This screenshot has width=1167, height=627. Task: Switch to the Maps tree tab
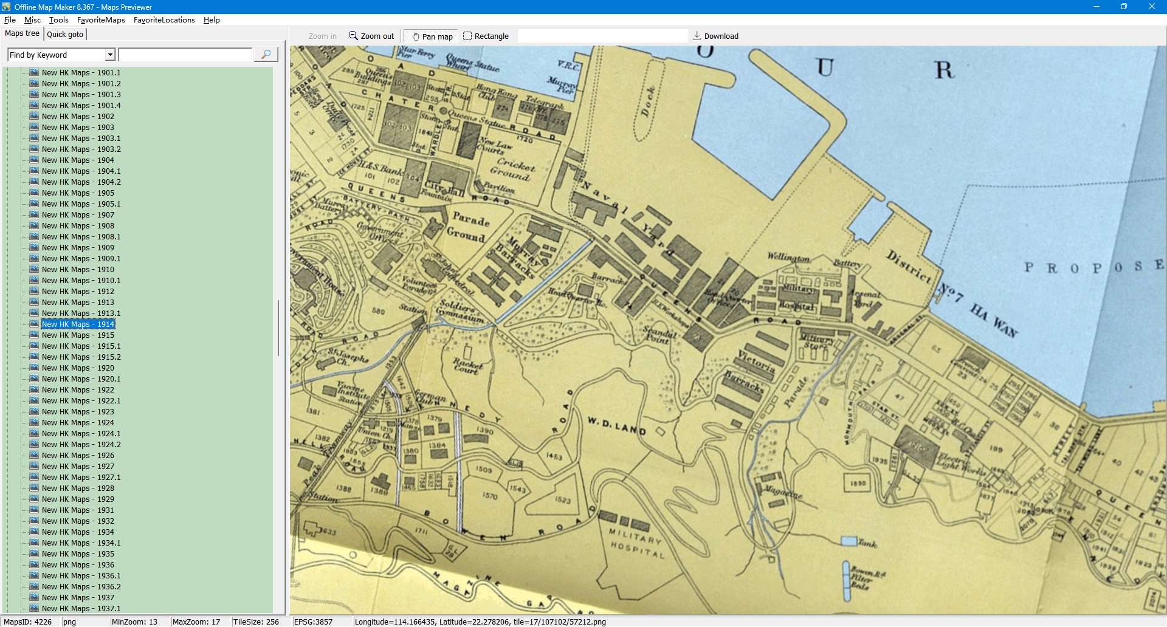(x=22, y=33)
